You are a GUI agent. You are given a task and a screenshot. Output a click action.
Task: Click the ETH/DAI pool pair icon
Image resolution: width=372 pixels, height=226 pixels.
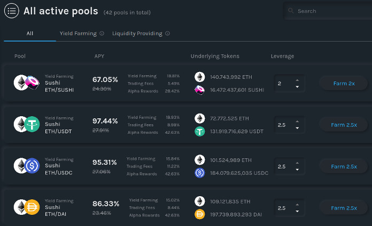[27, 207]
